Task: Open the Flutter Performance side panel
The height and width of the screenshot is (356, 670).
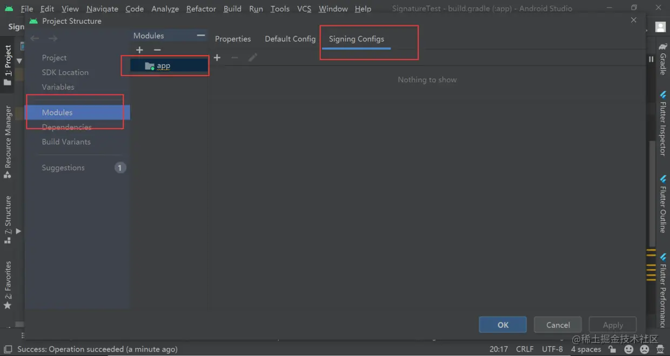Action: 663,290
